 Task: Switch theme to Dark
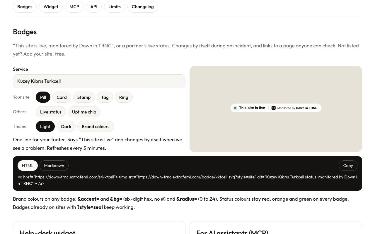pos(66,126)
